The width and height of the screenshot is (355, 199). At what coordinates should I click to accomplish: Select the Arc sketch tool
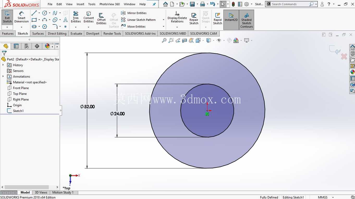coord(45,20)
